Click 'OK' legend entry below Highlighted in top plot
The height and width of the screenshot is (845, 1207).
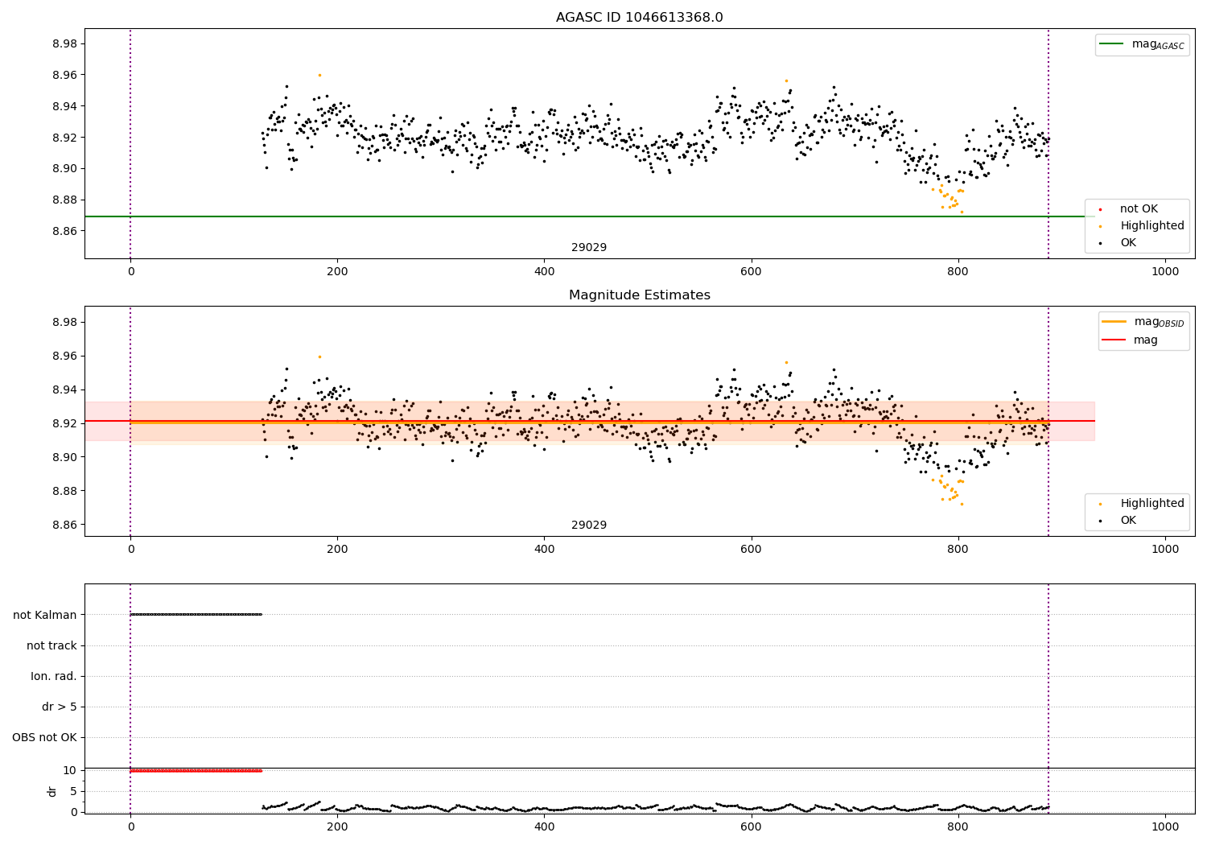pos(1128,243)
